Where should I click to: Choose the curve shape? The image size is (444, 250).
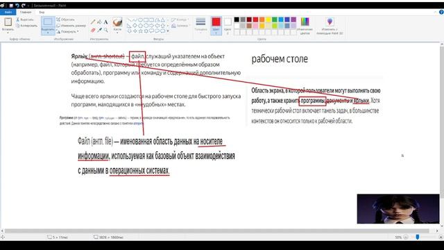[135, 20]
